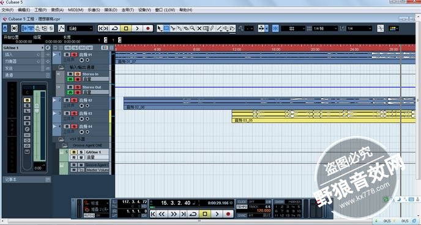Select the Object Selection arrow tool

click(x=160, y=29)
